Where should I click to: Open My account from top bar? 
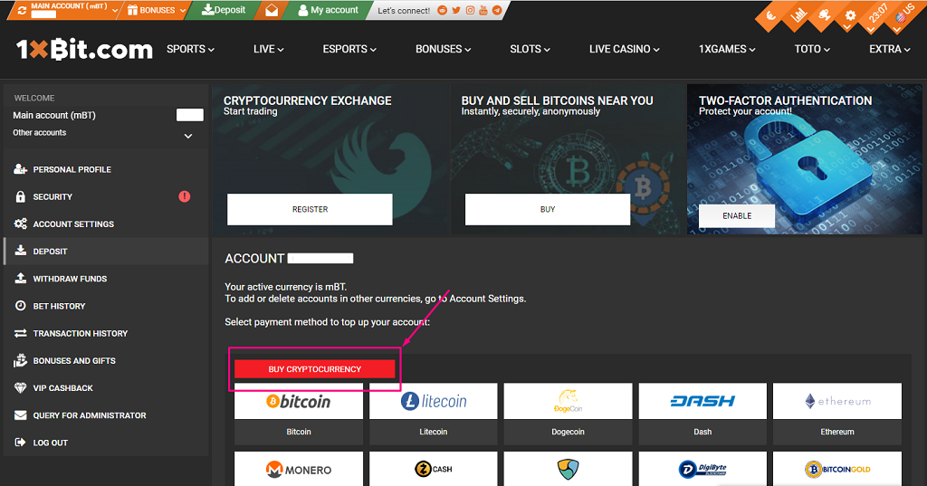tap(328, 10)
